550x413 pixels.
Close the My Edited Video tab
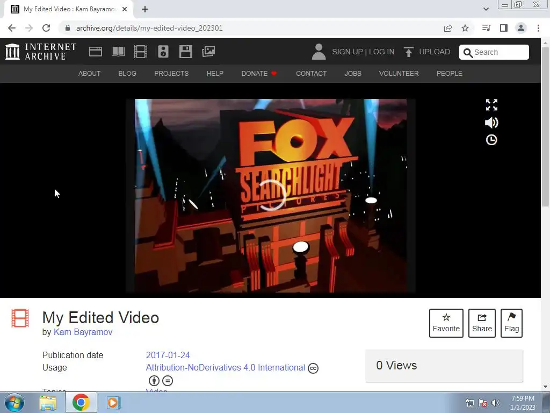[125, 10]
